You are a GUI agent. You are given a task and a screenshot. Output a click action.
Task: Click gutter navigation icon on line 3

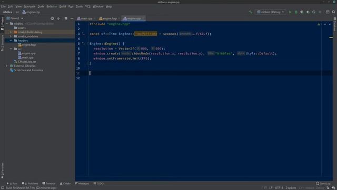pyautogui.click(x=83, y=34)
